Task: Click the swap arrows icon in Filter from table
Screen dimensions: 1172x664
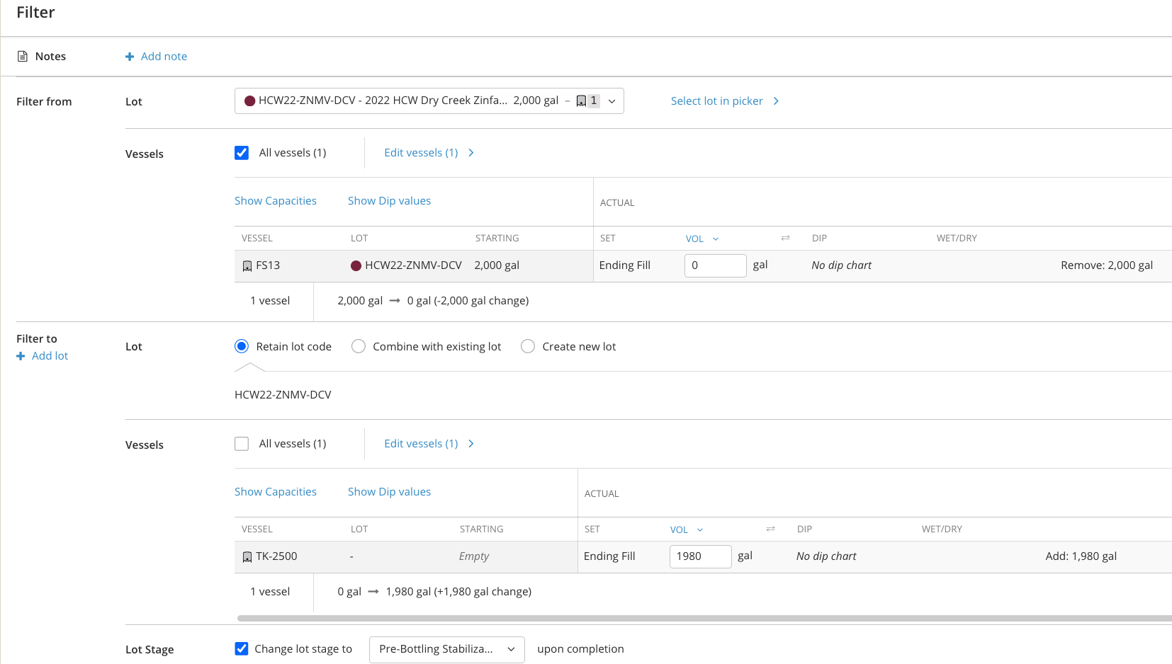Action: (785, 239)
